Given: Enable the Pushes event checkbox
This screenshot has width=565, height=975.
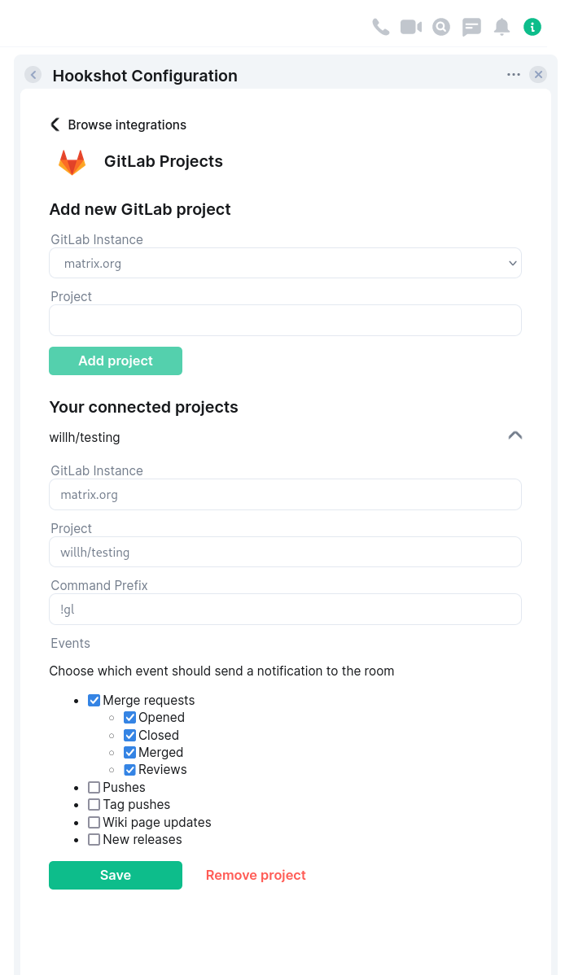Looking at the screenshot, I should pyautogui.click(x=94, y=787).
